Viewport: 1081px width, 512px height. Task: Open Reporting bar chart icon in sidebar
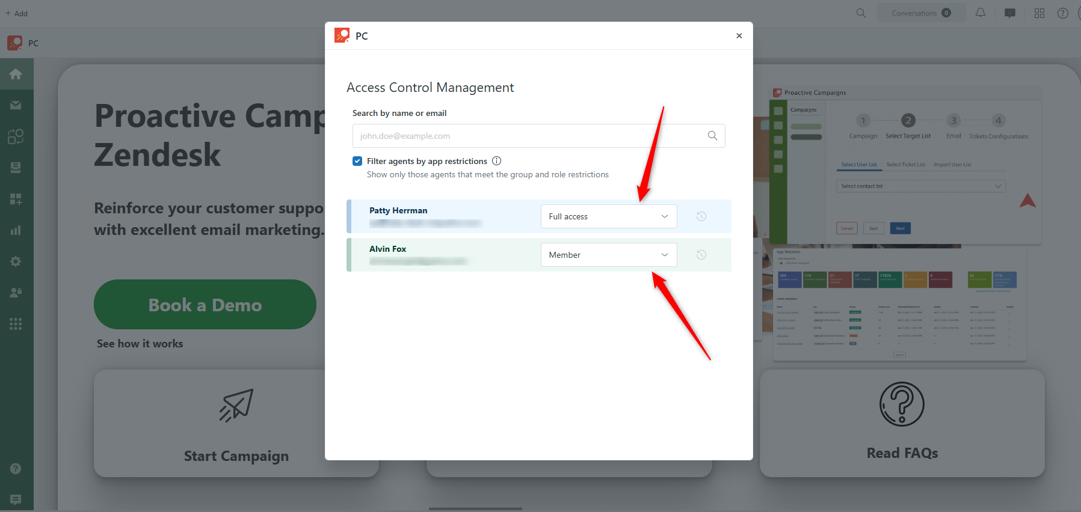tap(16, 230)
